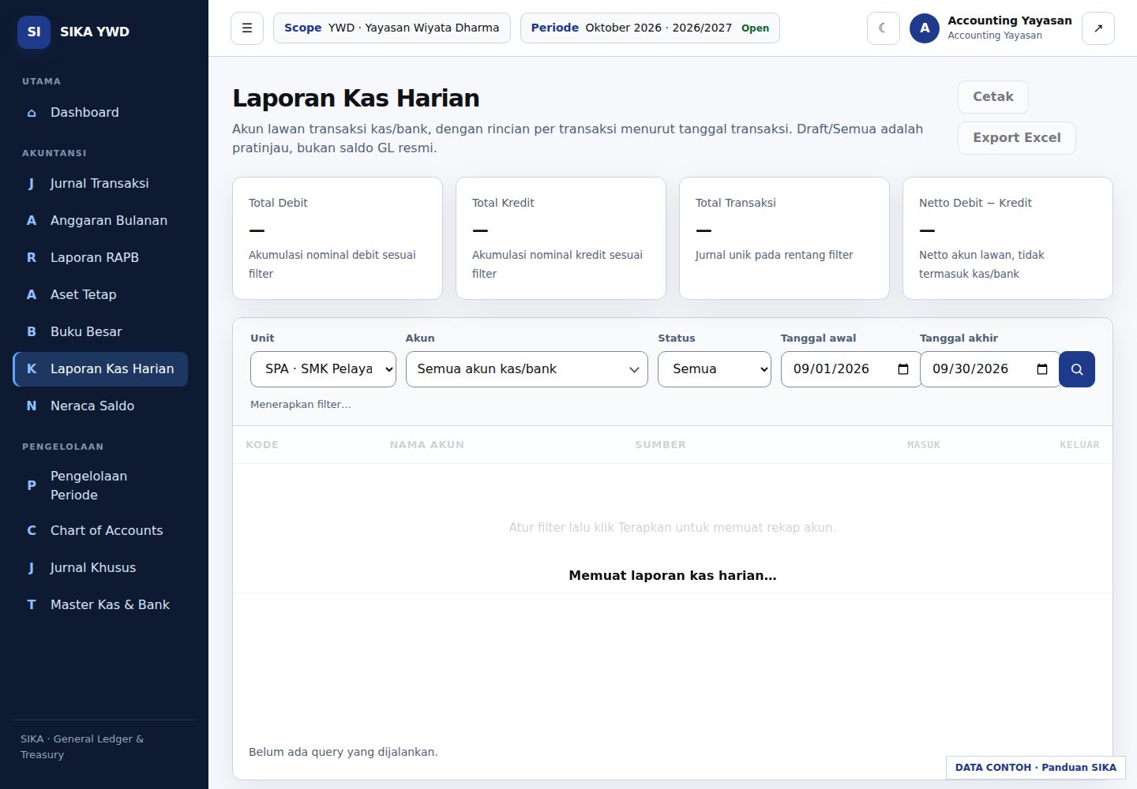Select Laporan RAPB in sidebar
Screen dimensions: 1137x789
pos(100,258)
